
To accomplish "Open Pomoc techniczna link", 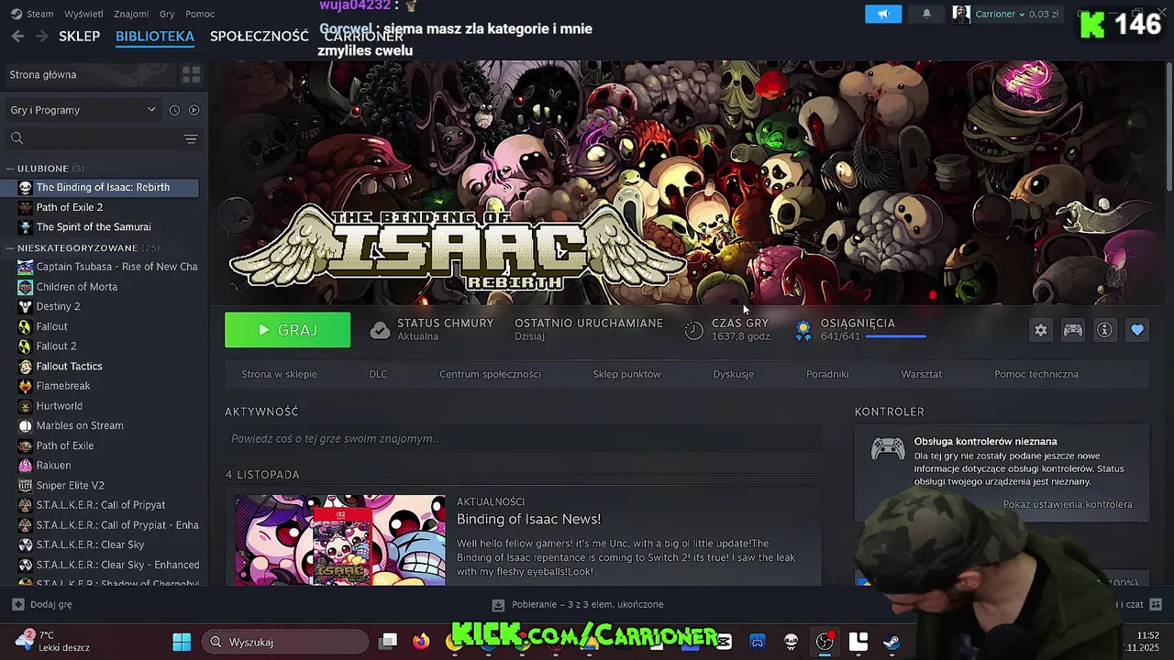I will (x=1036, y=374).
